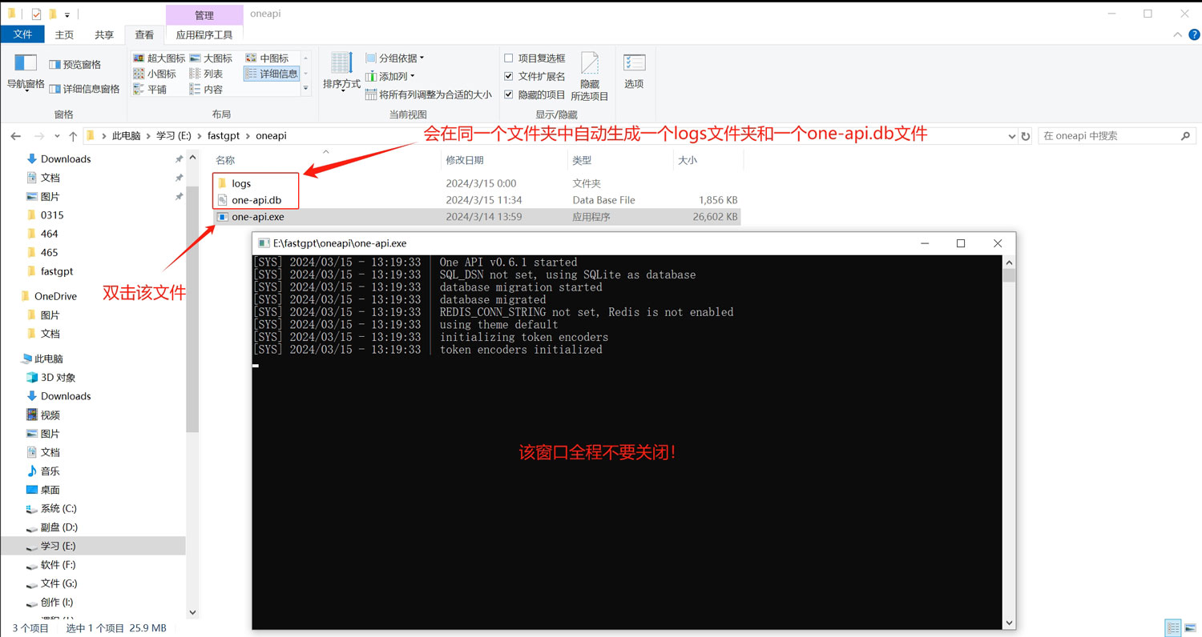
Task: Refresh the oneapi folder view
Action: [1025, 136]
